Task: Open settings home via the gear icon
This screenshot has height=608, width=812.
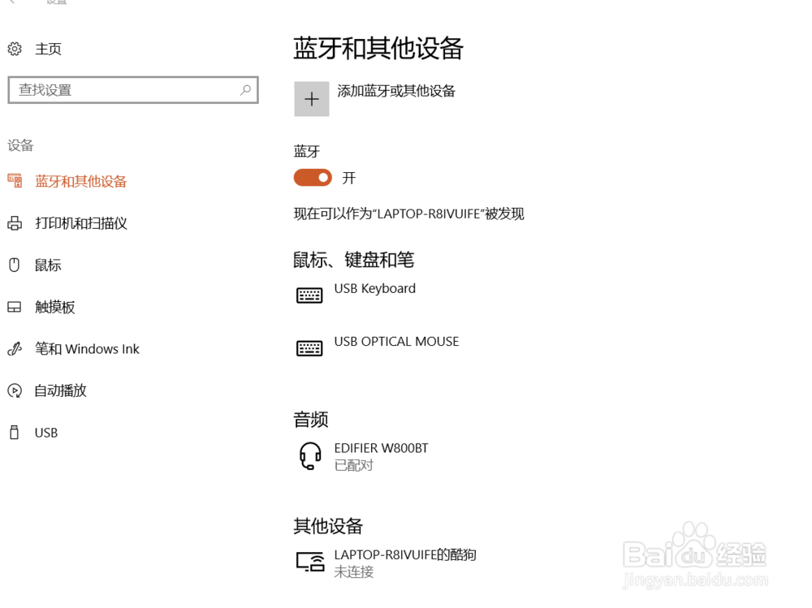Action: (x=14, y=49)
